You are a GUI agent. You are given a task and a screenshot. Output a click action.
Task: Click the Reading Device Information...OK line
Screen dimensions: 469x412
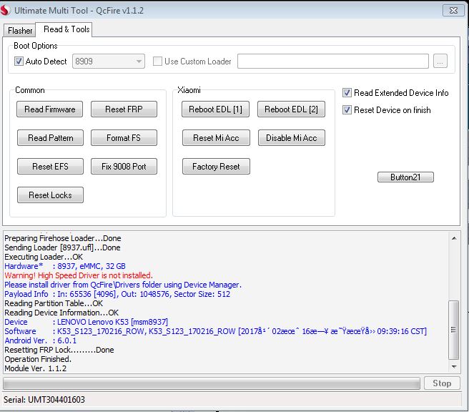tap(61, 313)
